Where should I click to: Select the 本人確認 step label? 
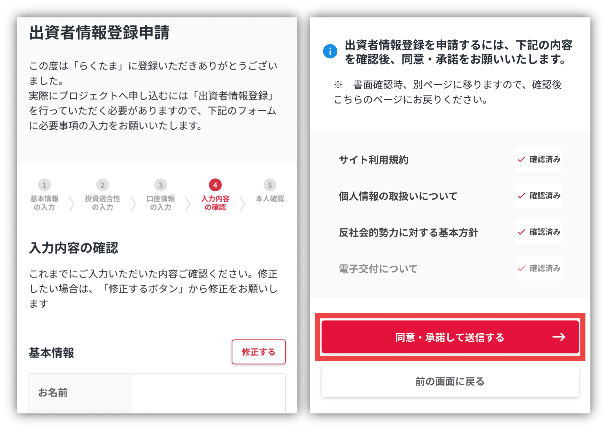270,199
